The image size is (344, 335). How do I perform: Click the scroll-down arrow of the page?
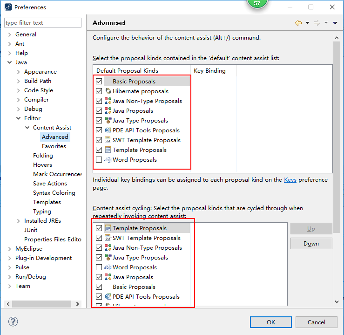pos(337,302)
